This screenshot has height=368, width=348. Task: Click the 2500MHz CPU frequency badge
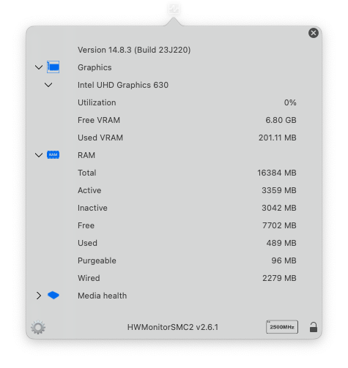click(x=282, y=327)
